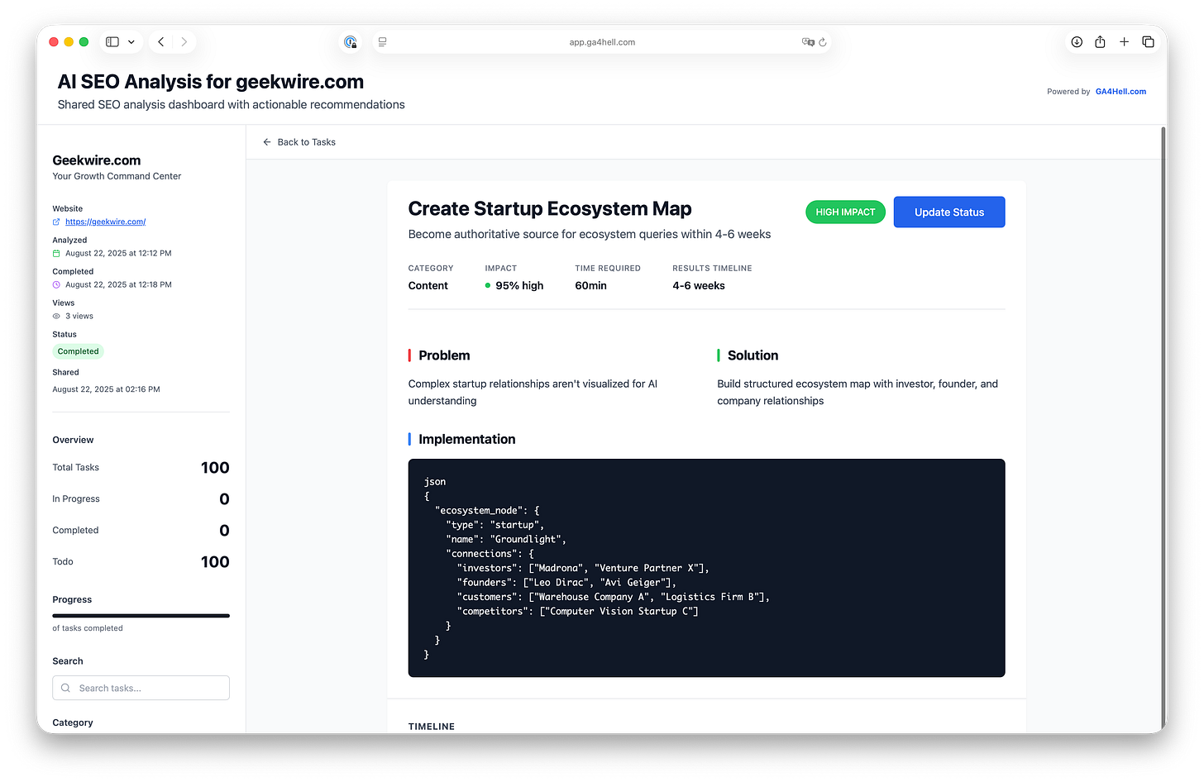1204x782 pixels.
Task: Select the In Progress count 0
Action: pos(224,499)
